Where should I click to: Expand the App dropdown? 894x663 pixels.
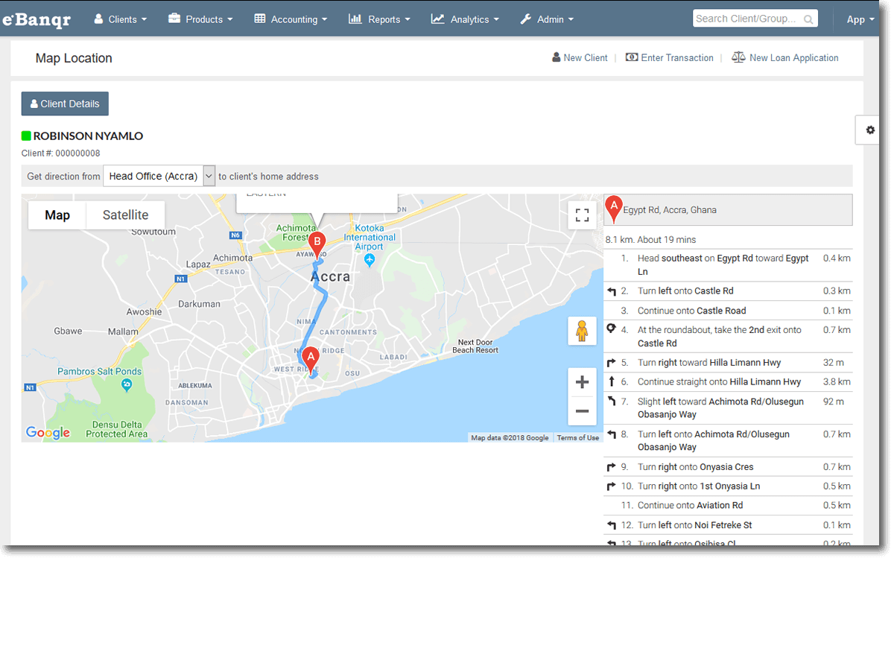click(x=860, y=19)
